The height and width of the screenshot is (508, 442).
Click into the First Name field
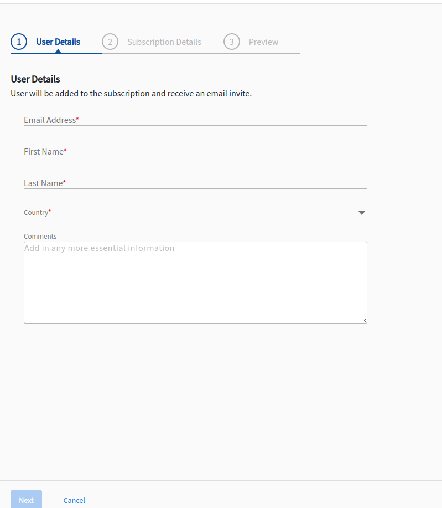195,151
